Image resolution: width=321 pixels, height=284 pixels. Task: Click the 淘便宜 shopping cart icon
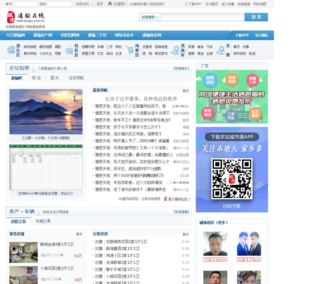pos(130,50)
